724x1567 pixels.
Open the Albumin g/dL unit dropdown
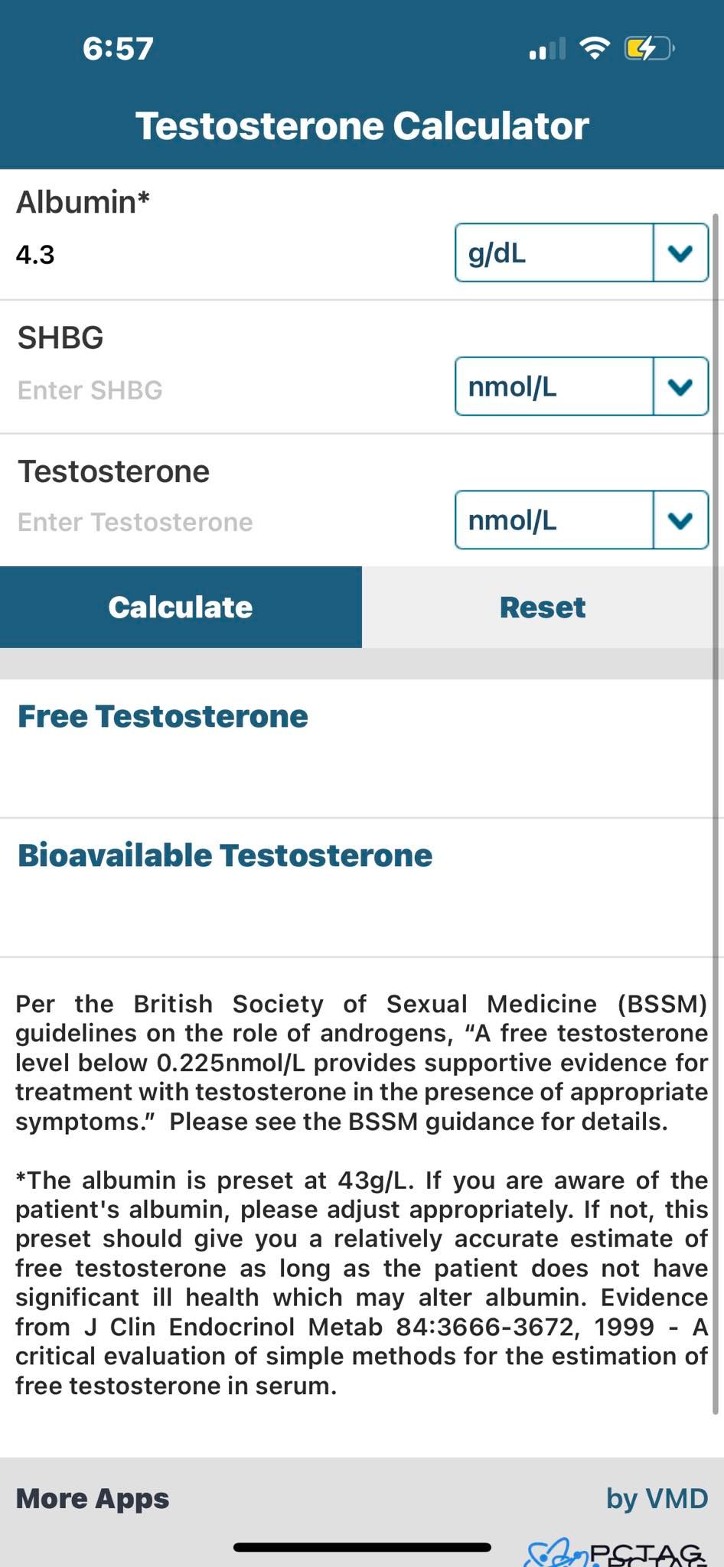point(554,253)
